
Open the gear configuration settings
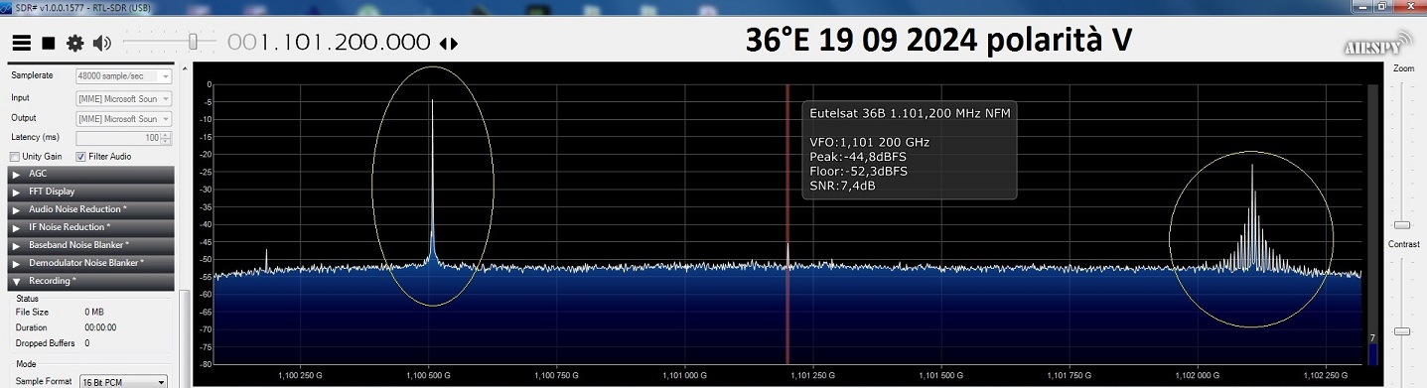tap(74, 44)
